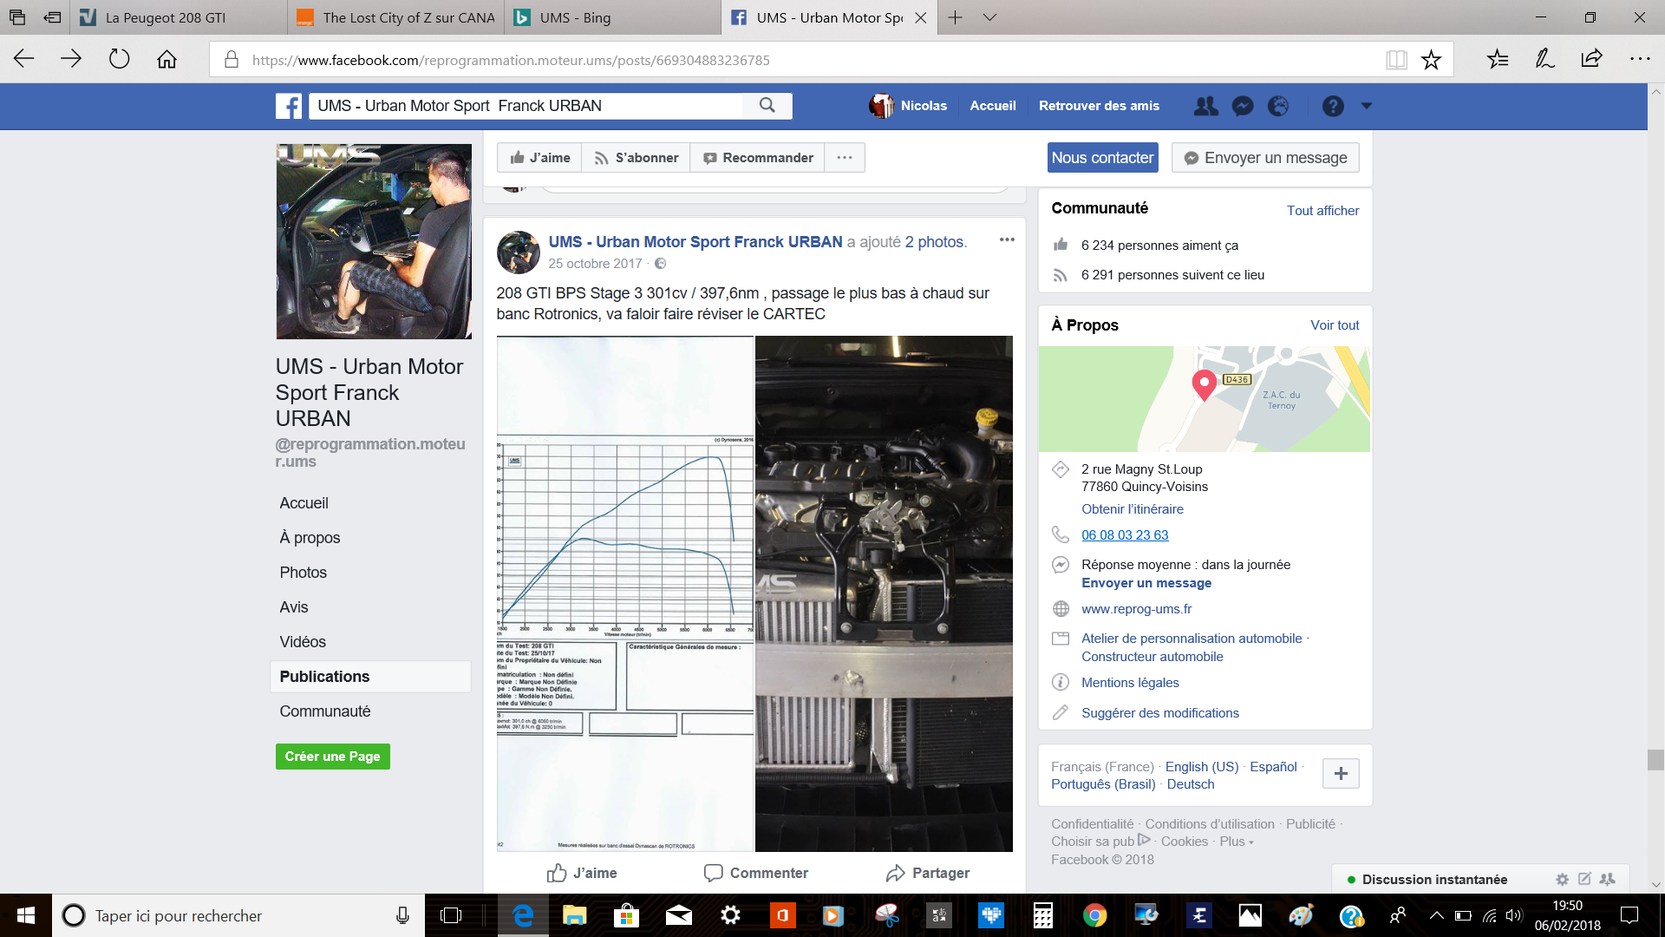1665x937 pixels.
Task: Like the 208 GTI post
Action: (x=582, y=873)
